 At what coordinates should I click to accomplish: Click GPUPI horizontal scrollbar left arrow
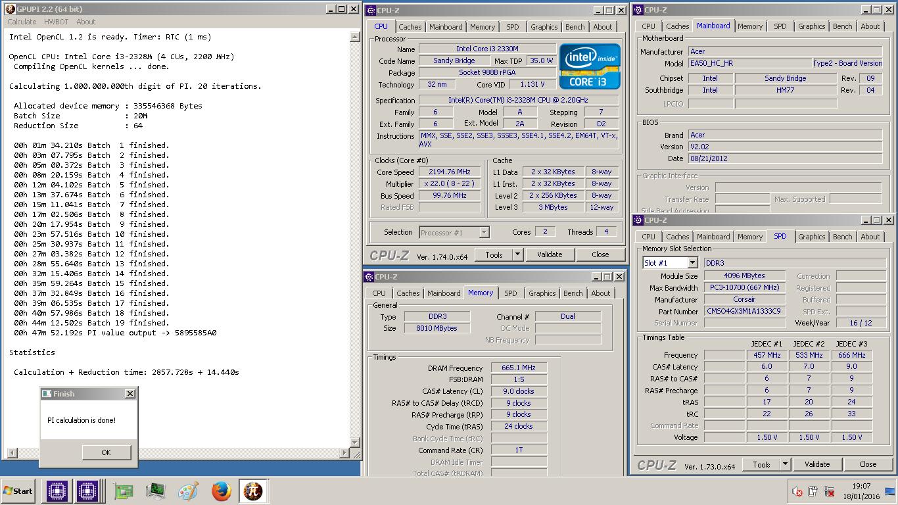11,452
